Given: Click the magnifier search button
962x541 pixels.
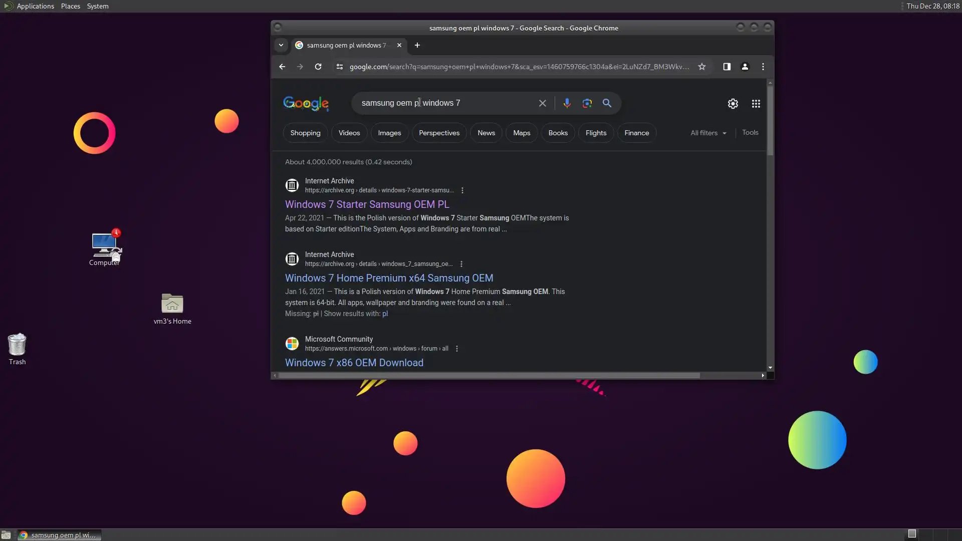Looking at the screenshot, I should point(607,103).
